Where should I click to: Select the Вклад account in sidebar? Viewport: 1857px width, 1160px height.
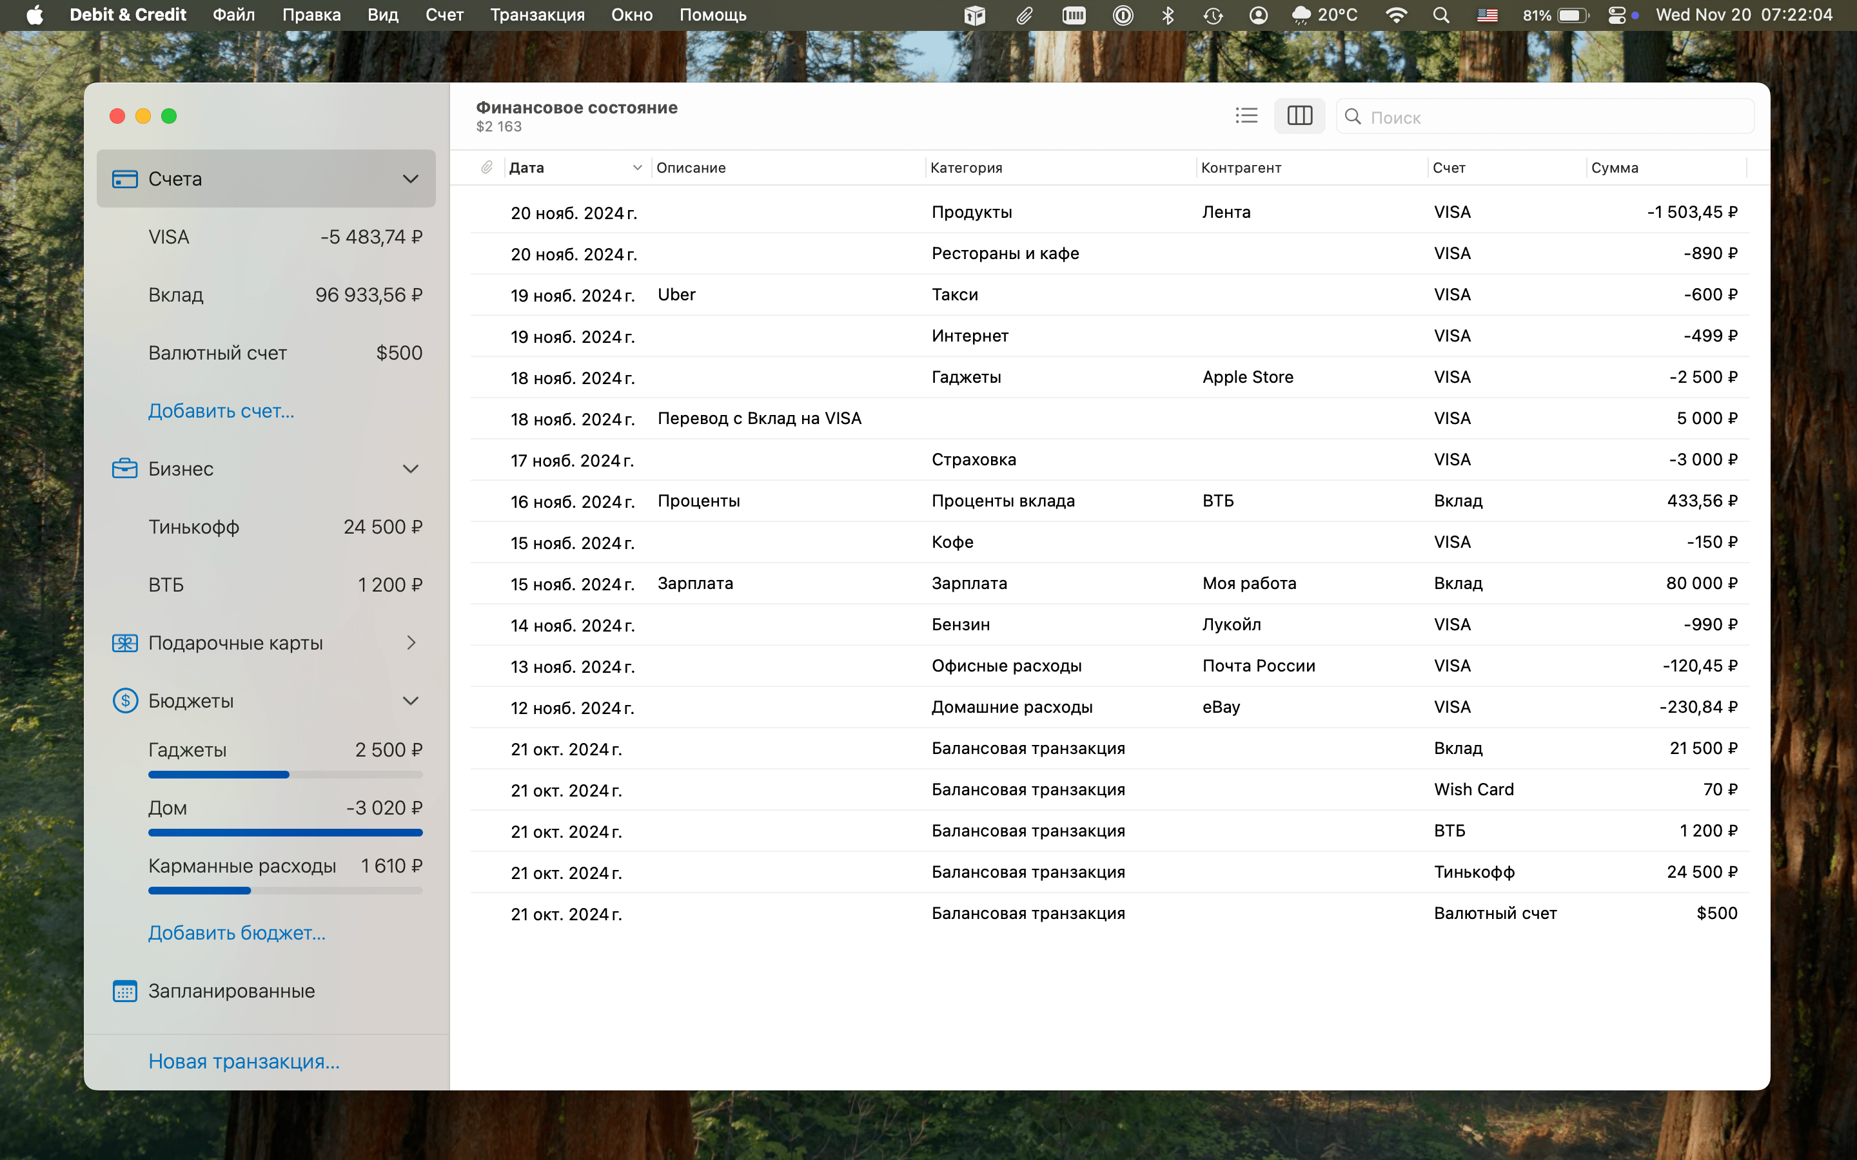tap(266, 295)
